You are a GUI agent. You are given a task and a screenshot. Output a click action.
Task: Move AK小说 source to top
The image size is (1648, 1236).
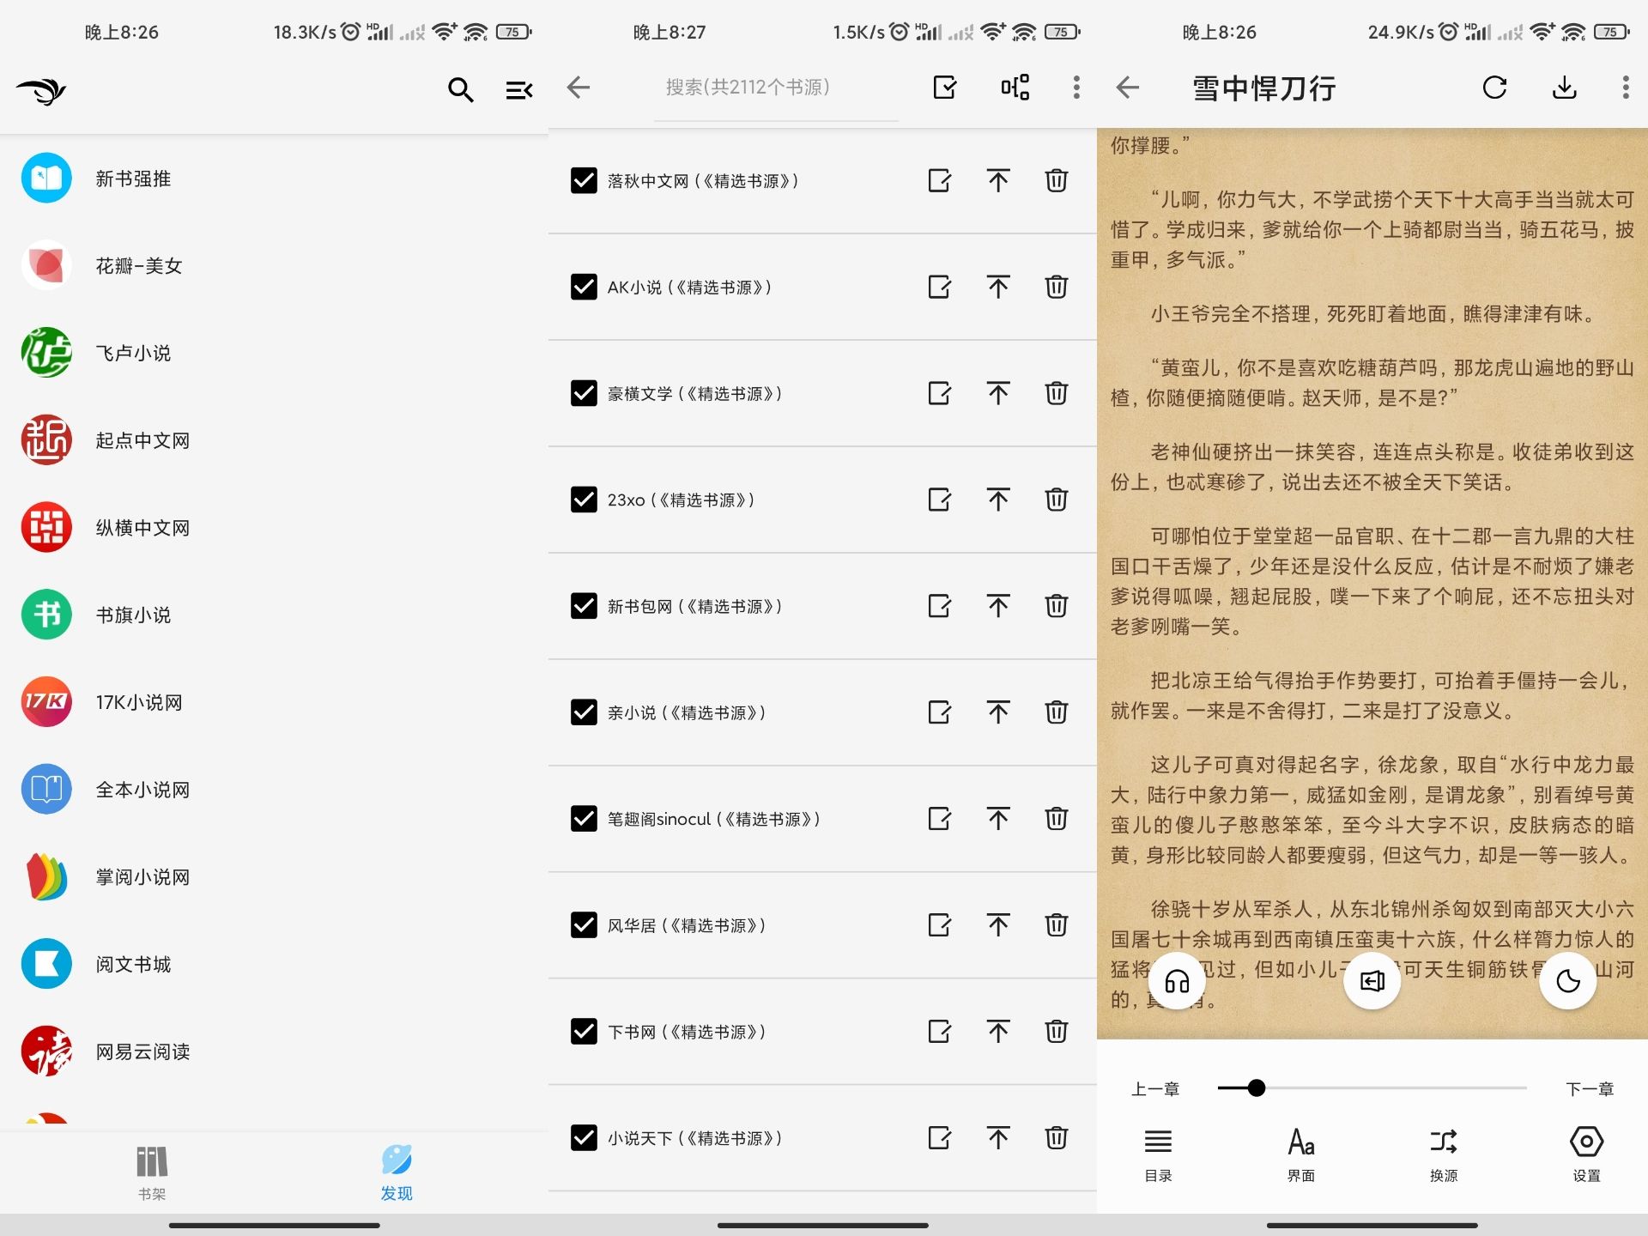[x=998, y=287]
